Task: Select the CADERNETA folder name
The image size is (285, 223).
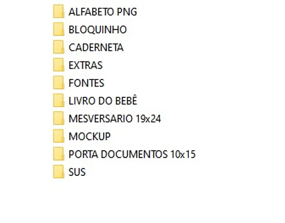Action: pyautogui.click(x=96, y=48)
